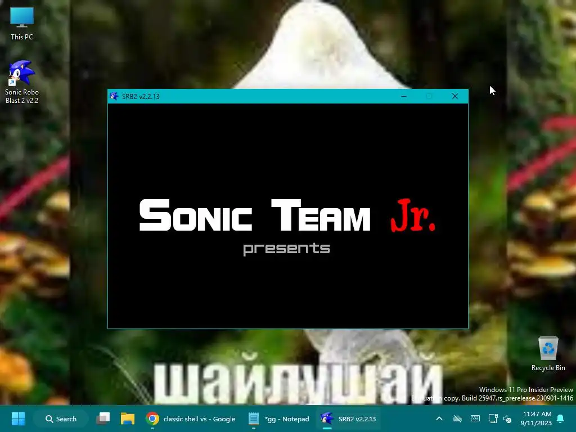Click the Sonic Team Jr. splash screen
Viewport: 576px width, 432px height.
[288, 216]
